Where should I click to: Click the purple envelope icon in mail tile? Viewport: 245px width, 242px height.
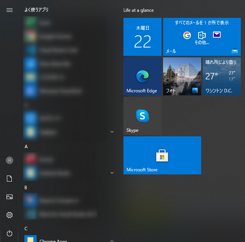tap(217, 35)
